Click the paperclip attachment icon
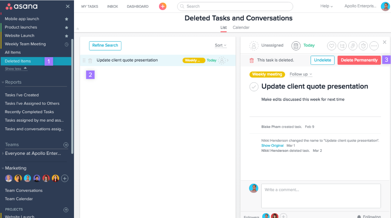 tap(353, 46)
